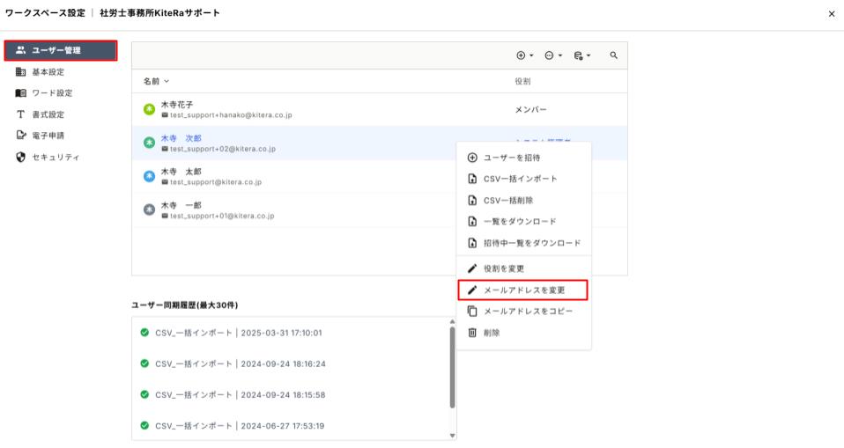844x448 pixels.
Task: Click the gray avatar of 木寺 一郎
Action: 149,209
